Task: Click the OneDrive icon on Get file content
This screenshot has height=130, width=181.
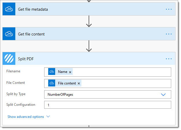Action: pyautogui.click(x=9, y=34)
